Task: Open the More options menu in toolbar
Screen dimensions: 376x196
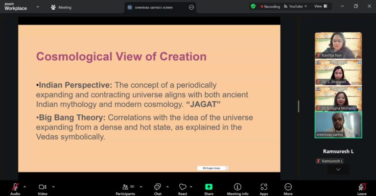Action: (288, 187)
